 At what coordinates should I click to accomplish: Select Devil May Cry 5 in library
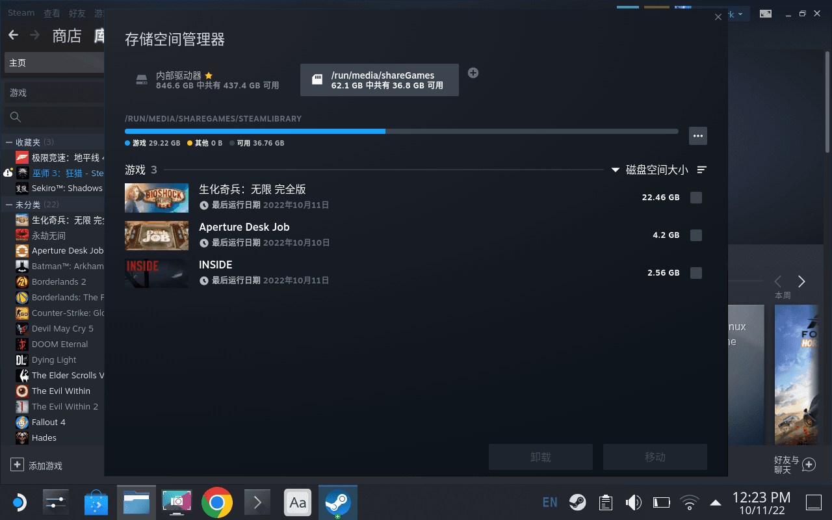[x=62, y=329]
